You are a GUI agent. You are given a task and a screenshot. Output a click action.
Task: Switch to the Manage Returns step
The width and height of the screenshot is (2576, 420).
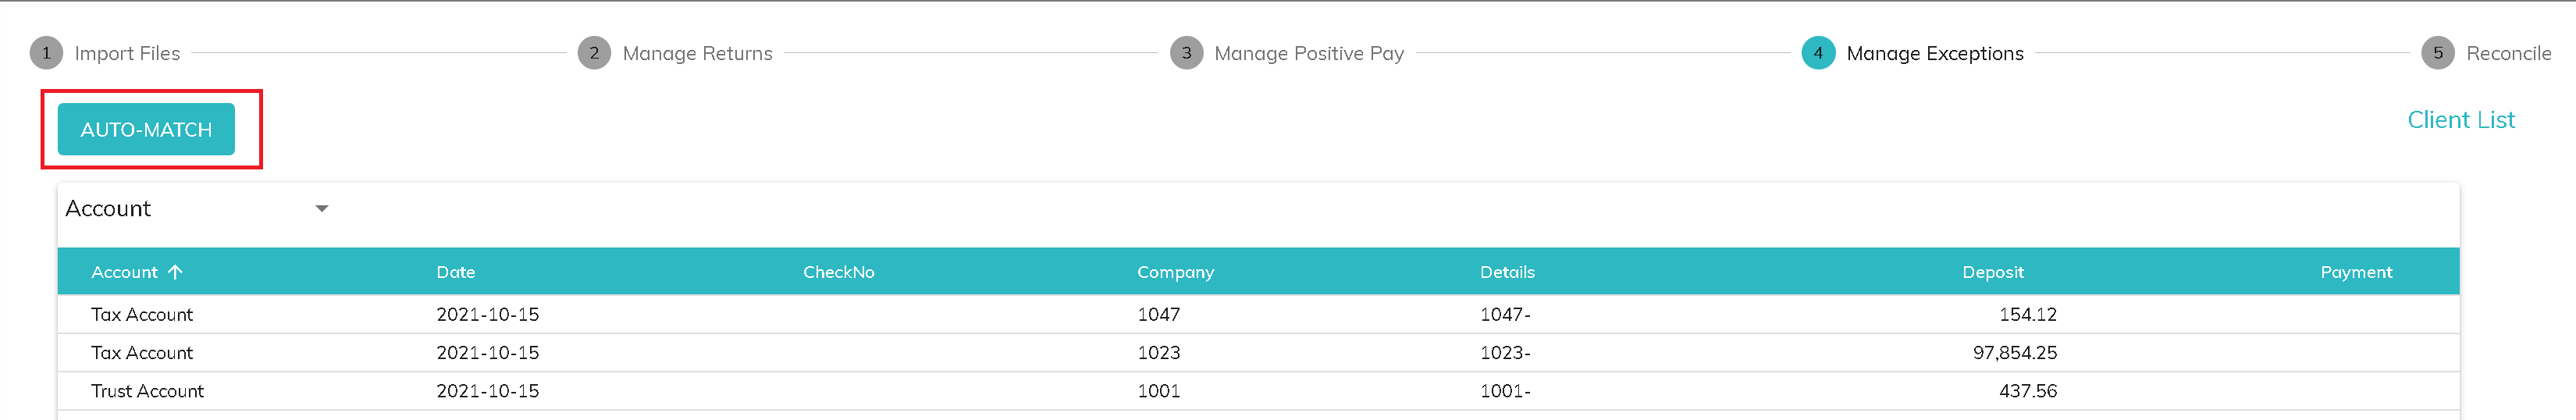click(x=697, y=53)
